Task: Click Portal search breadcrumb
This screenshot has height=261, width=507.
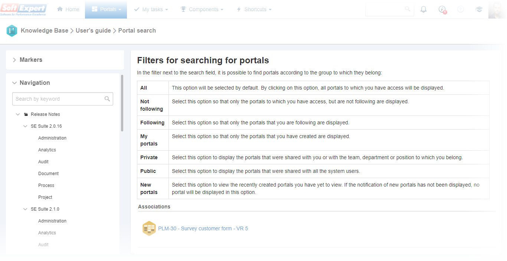Action: tap(137, 31)
